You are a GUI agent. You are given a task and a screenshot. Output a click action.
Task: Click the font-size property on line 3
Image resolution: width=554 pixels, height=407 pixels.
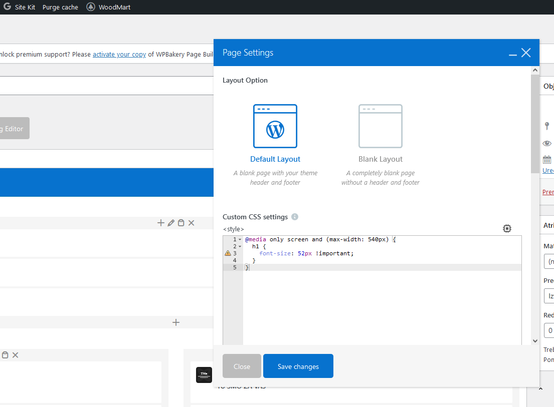[x=275, y=254]
